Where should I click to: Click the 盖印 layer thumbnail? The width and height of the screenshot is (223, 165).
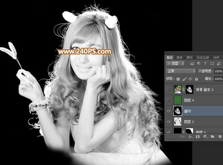pos(178,111)
